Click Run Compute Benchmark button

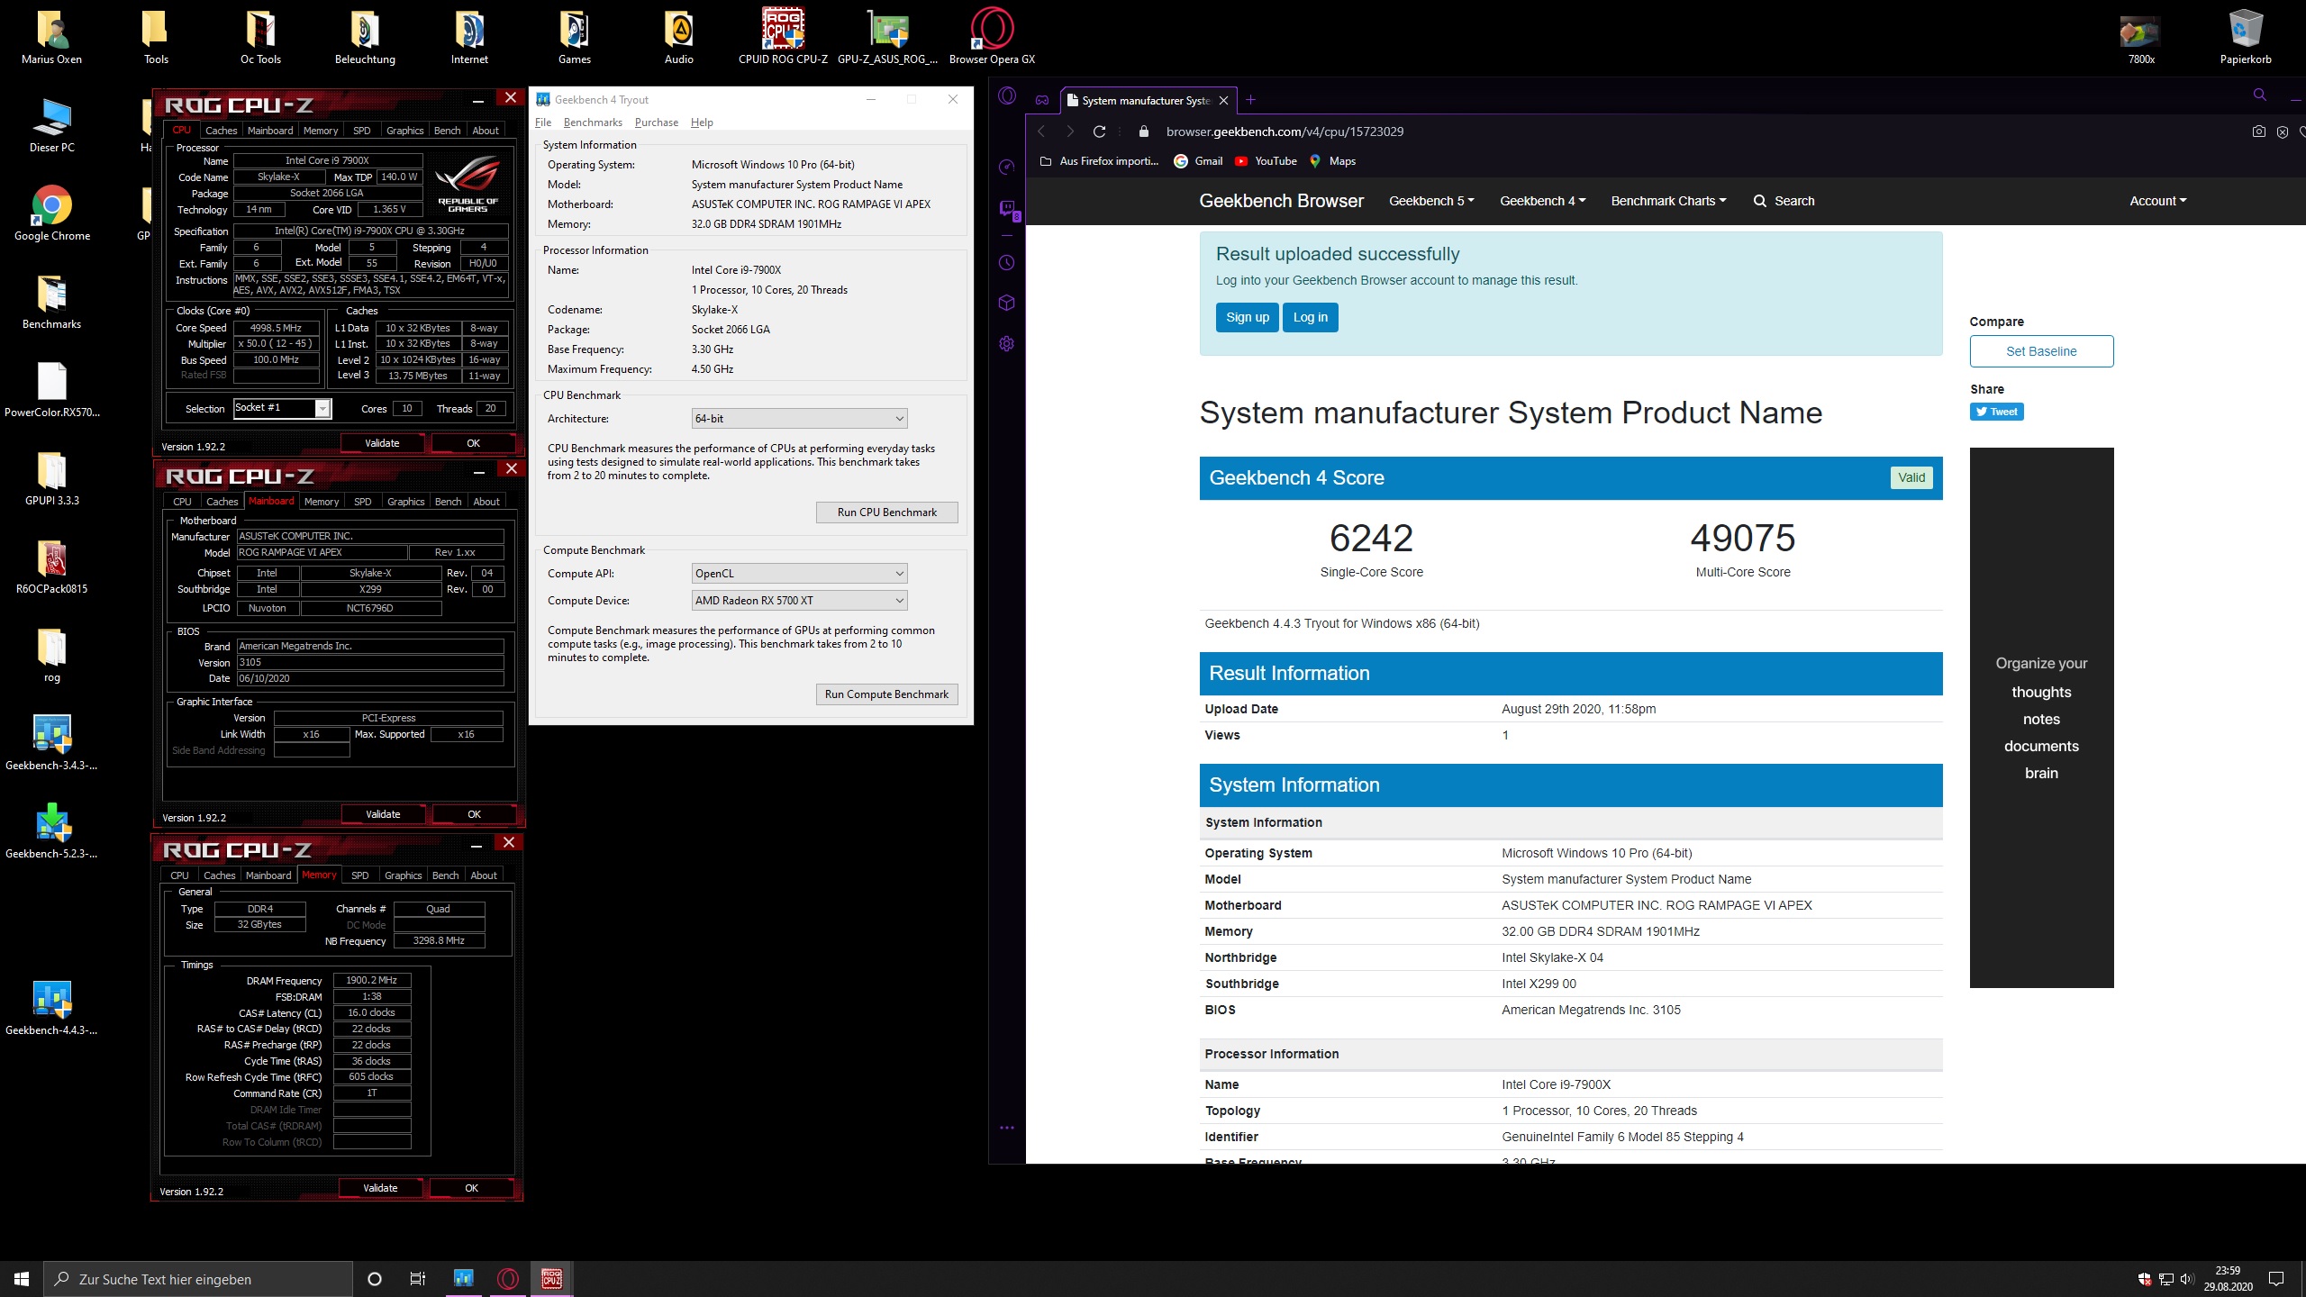coord(886,694)
